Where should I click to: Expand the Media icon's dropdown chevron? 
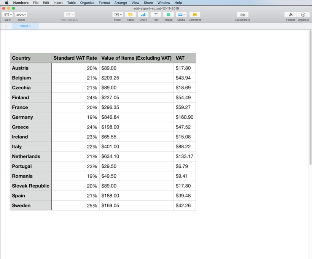pos(184,14)
